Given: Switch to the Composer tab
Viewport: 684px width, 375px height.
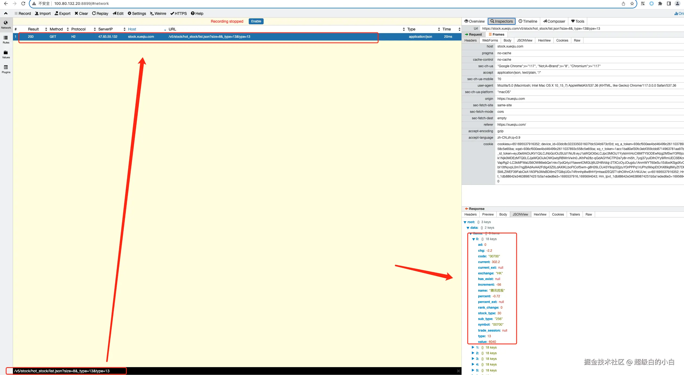Looking at the screenshot, I should (554, 21).
